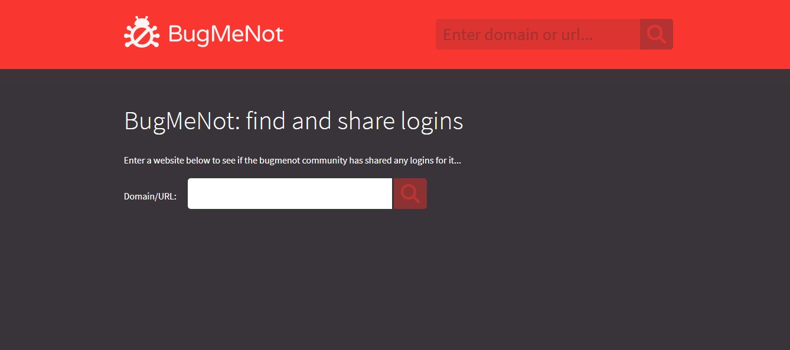Open homepage via BugMeNot logo text
This screenshot has width=790, height=350.
(x=226, y=34)
